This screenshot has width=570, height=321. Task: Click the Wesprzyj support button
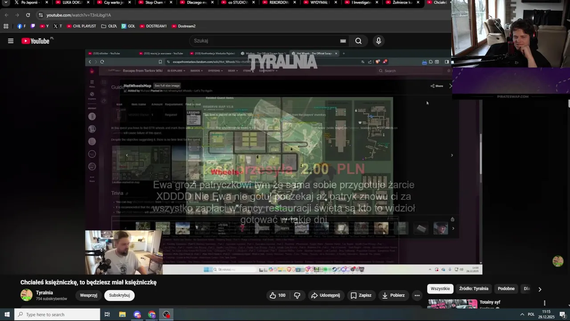(89, 295)
